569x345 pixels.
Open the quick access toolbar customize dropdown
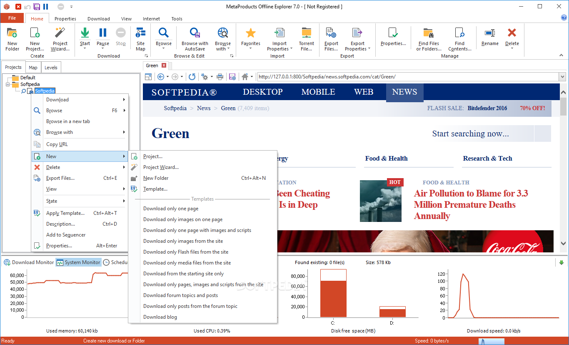click(71, 7)
